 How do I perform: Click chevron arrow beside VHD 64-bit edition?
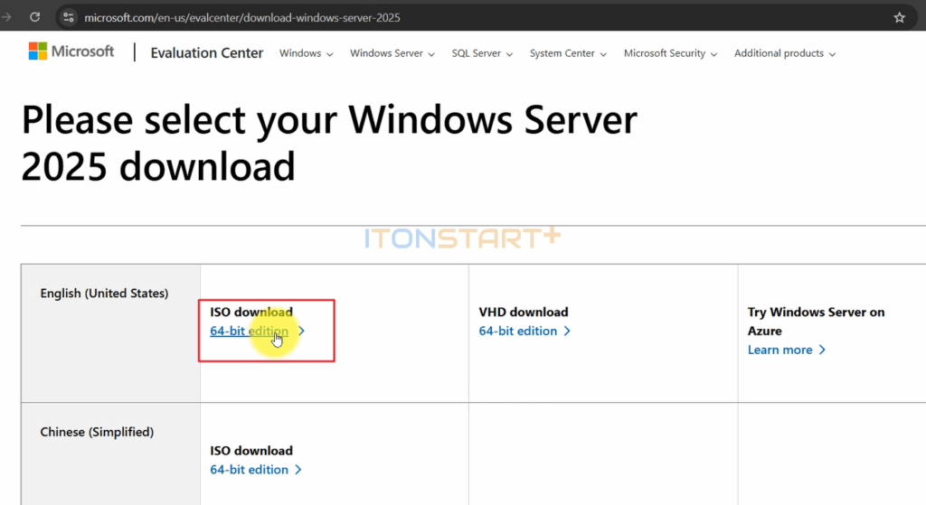point(568,332)
